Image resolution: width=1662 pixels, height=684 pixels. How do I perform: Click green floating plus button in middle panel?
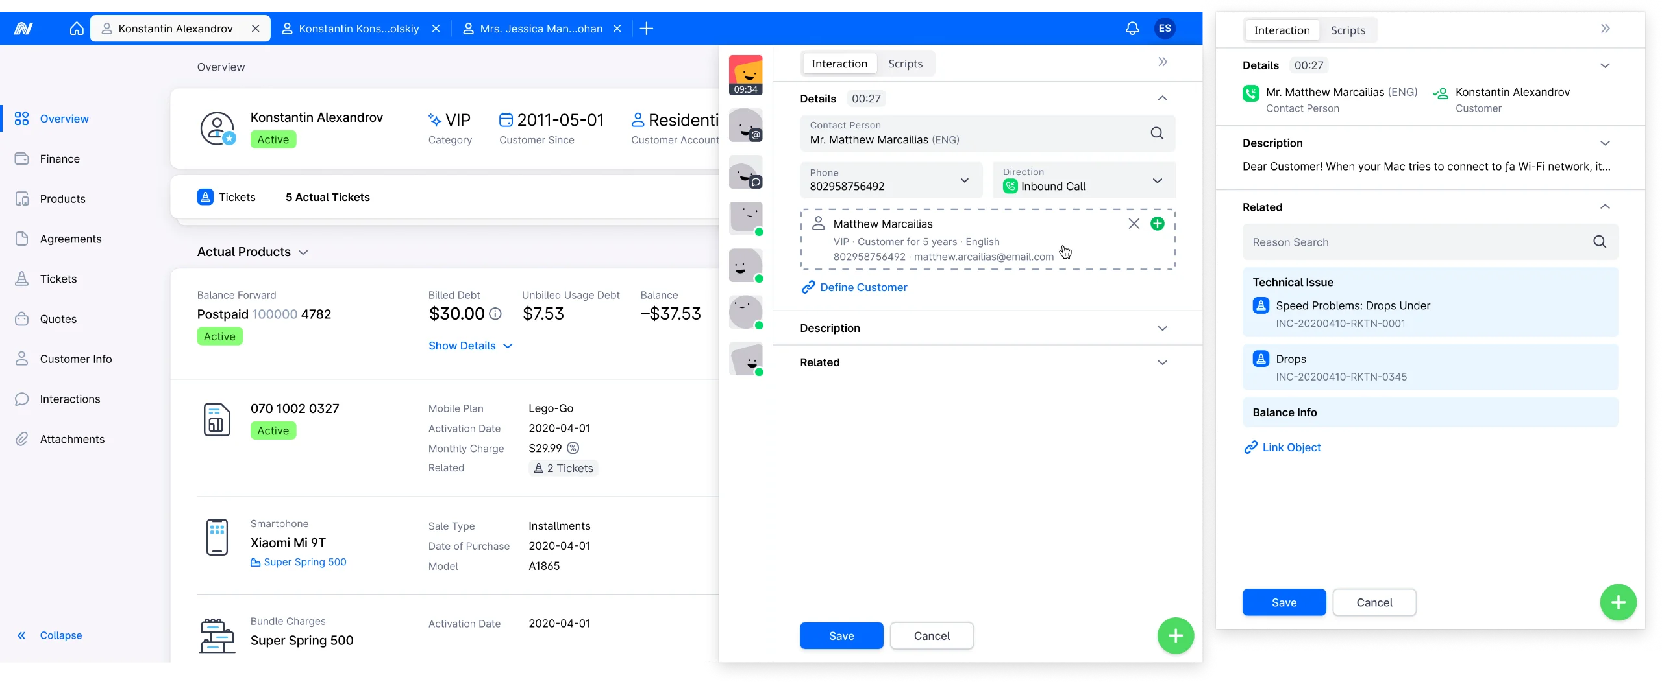(1176, 636)
